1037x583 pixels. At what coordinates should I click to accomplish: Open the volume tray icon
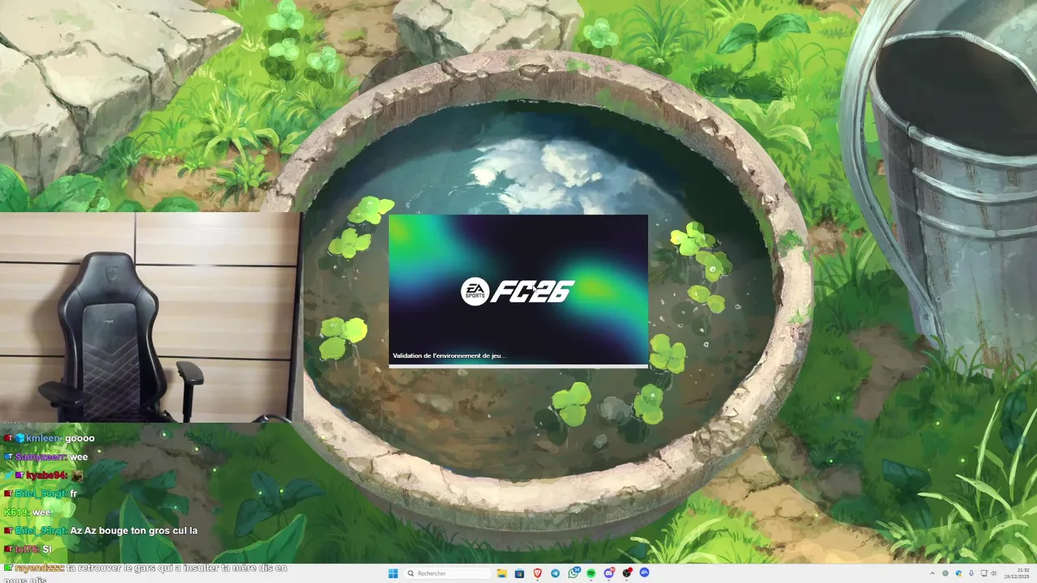coord(994,573)
